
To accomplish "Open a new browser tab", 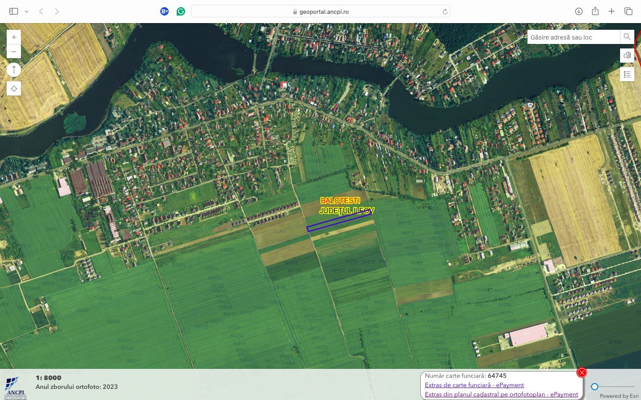I will tap(612, 12).
